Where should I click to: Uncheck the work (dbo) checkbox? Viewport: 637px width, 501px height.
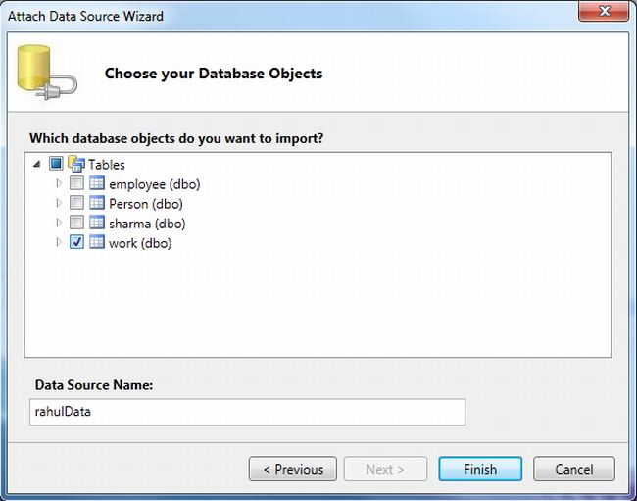tap(76, 243)
